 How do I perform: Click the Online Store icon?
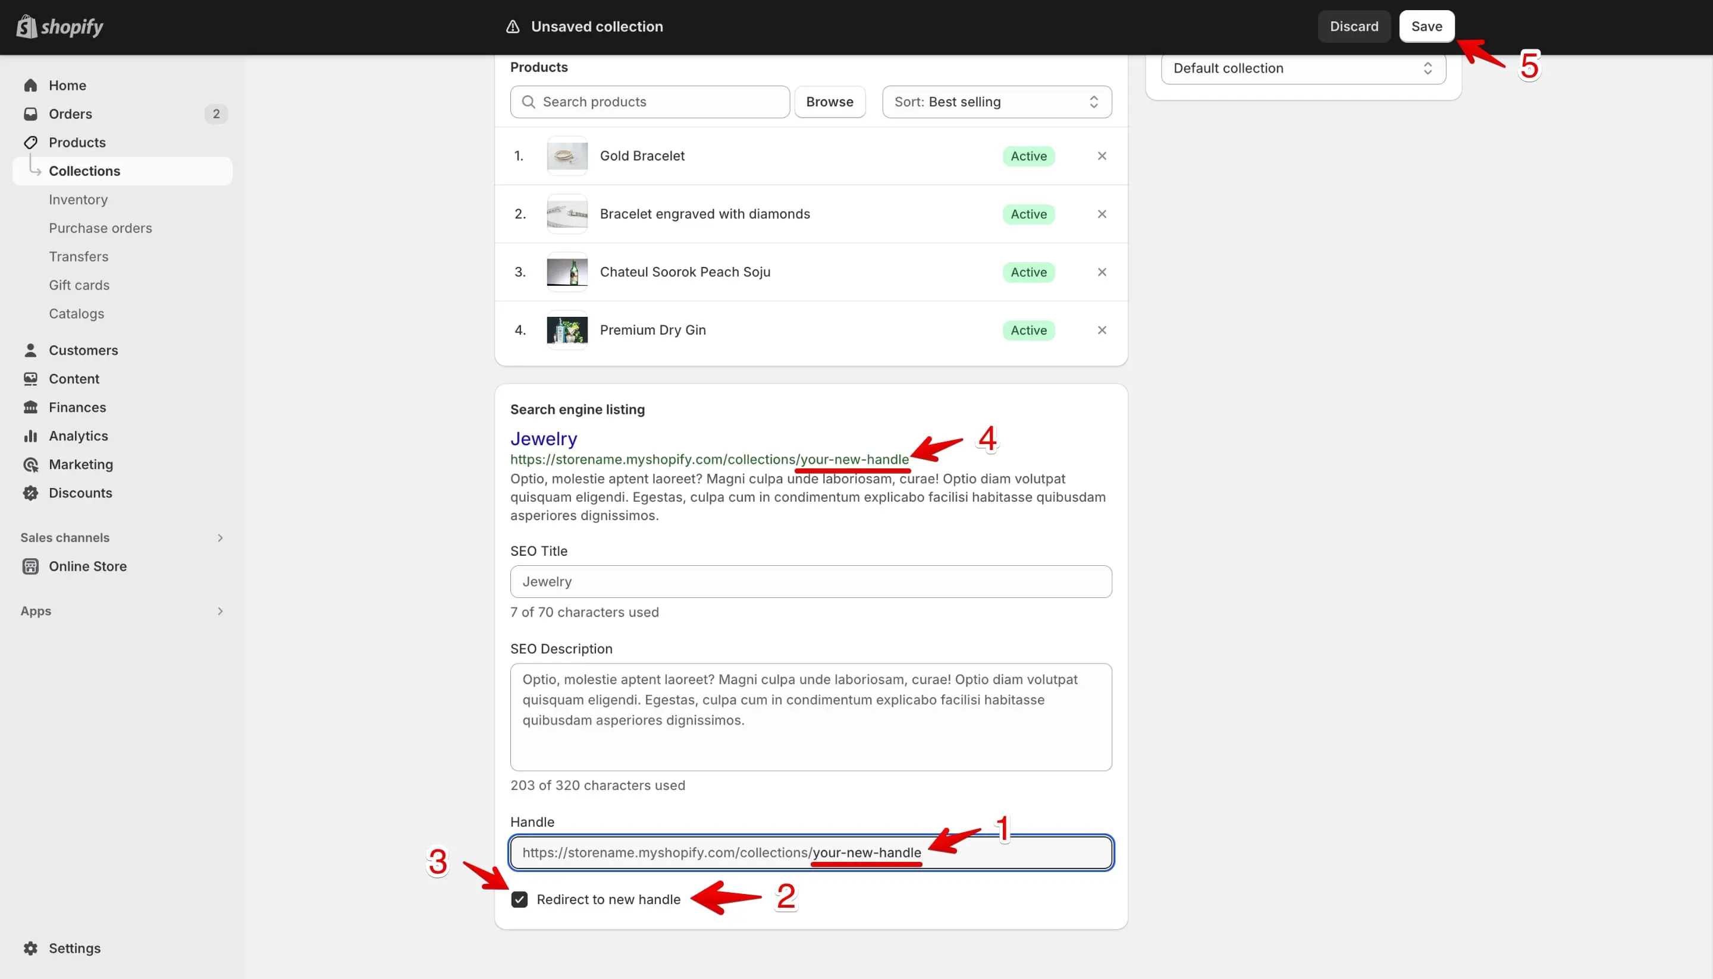30,566
